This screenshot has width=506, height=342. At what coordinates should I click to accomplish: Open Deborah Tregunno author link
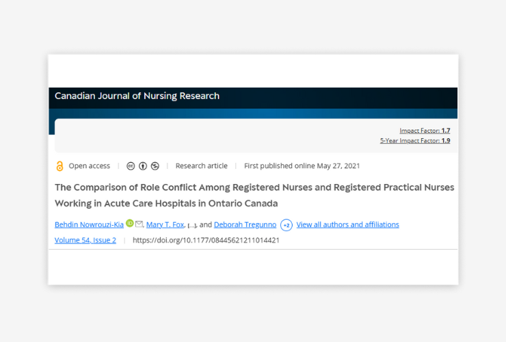tap(245, 224)
